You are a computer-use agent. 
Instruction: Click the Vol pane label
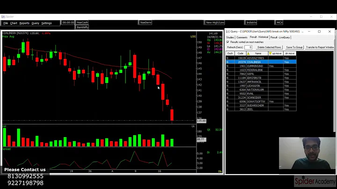[x=4, y=126]
